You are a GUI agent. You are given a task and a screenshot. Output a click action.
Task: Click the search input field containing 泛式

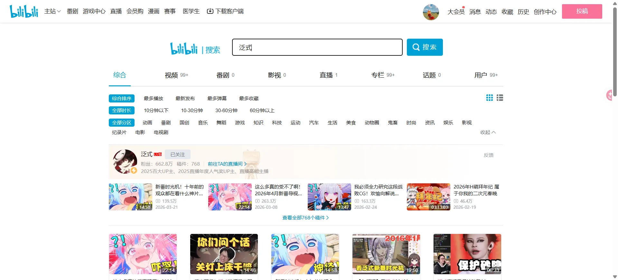coord(317,47)
